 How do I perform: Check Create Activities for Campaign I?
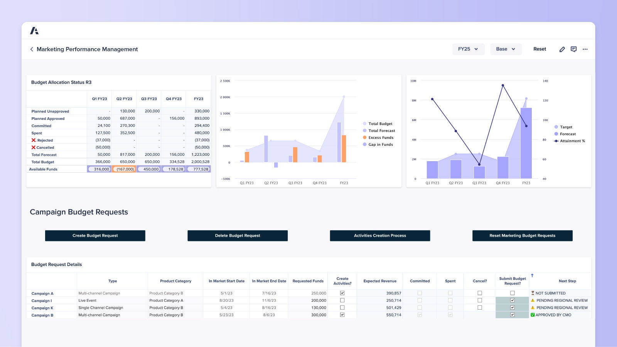(342, 300)
